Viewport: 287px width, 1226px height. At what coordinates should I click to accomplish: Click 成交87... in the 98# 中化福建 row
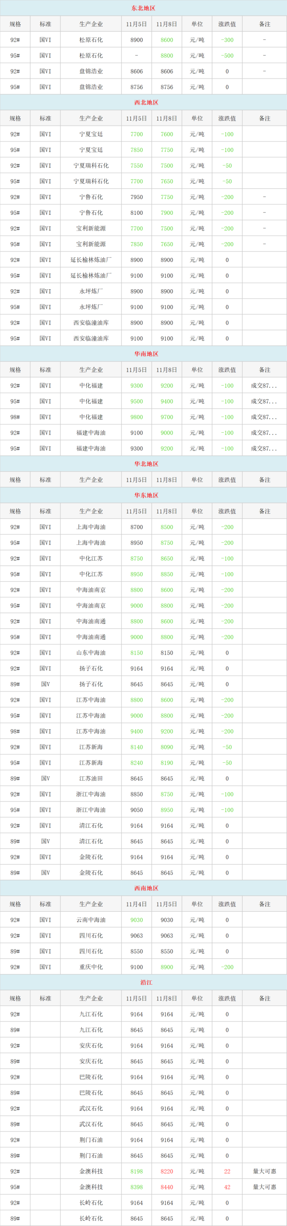point(264,417)
